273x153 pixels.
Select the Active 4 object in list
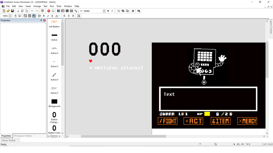pyautogui.click(x=54, y=77)
